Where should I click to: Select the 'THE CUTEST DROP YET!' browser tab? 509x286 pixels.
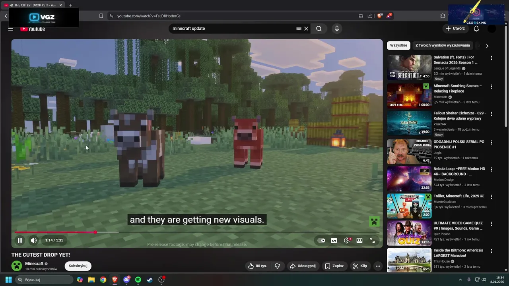33,5
